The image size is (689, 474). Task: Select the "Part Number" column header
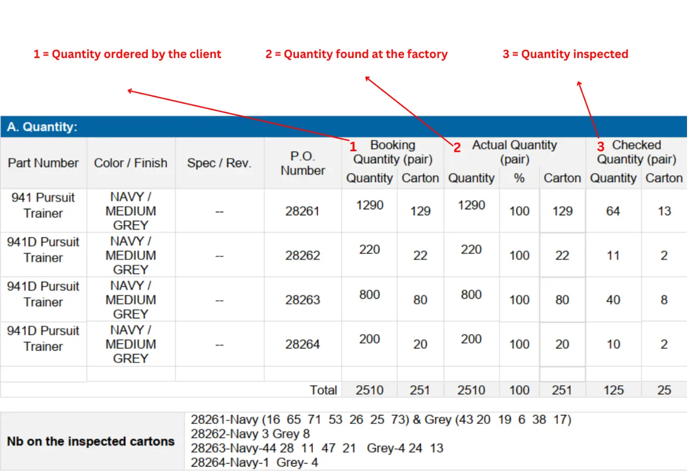point(43,163)
